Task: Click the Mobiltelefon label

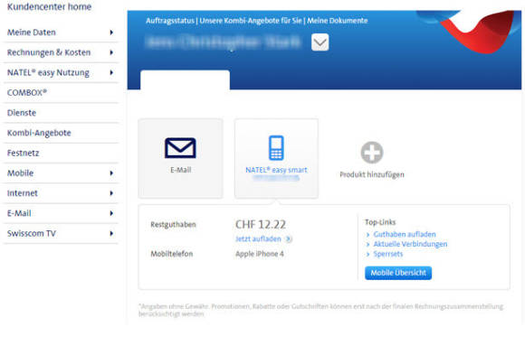Action: (172, 254)
